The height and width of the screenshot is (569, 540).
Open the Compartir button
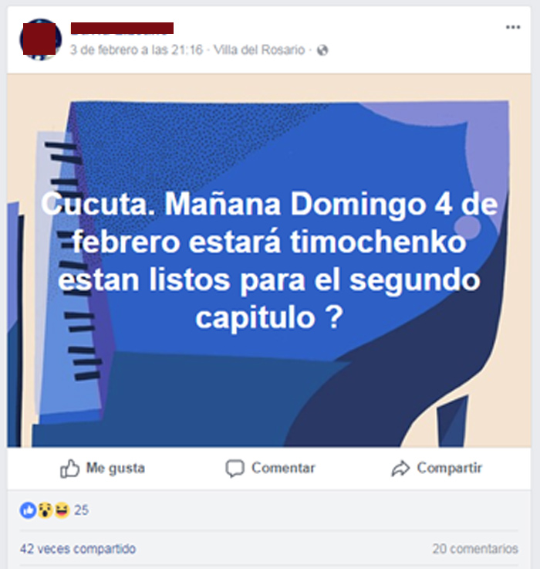pos(437,469)
